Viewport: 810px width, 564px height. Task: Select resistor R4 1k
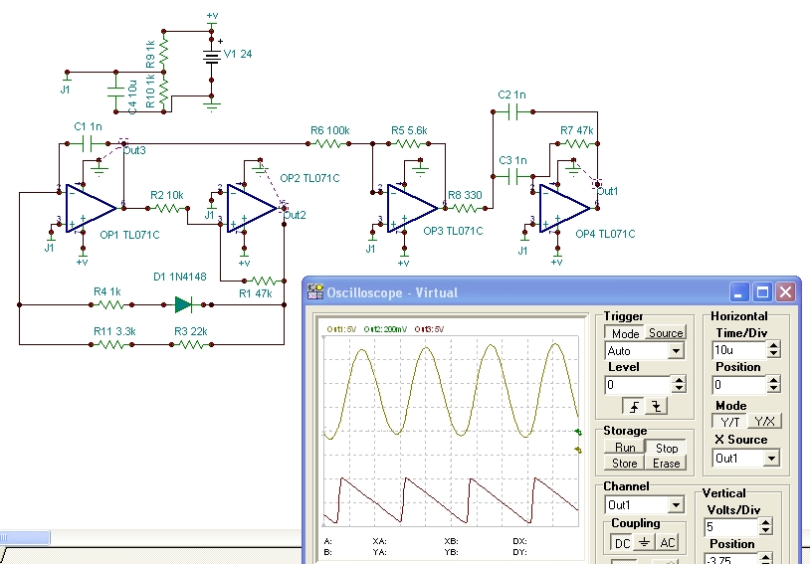111,304
